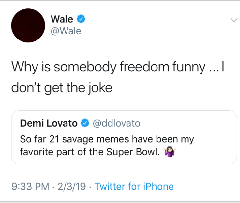Click 'have been my' in quoted tweet
Image resolution: width=240 pixels, height=203 pixels.
tap(163, 139)
